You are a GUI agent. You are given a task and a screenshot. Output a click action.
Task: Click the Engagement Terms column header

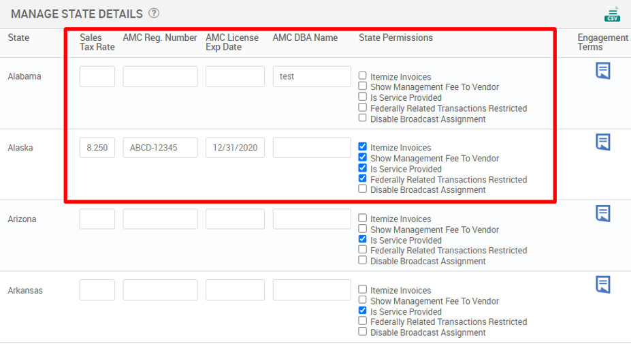(x=602, y=42)
